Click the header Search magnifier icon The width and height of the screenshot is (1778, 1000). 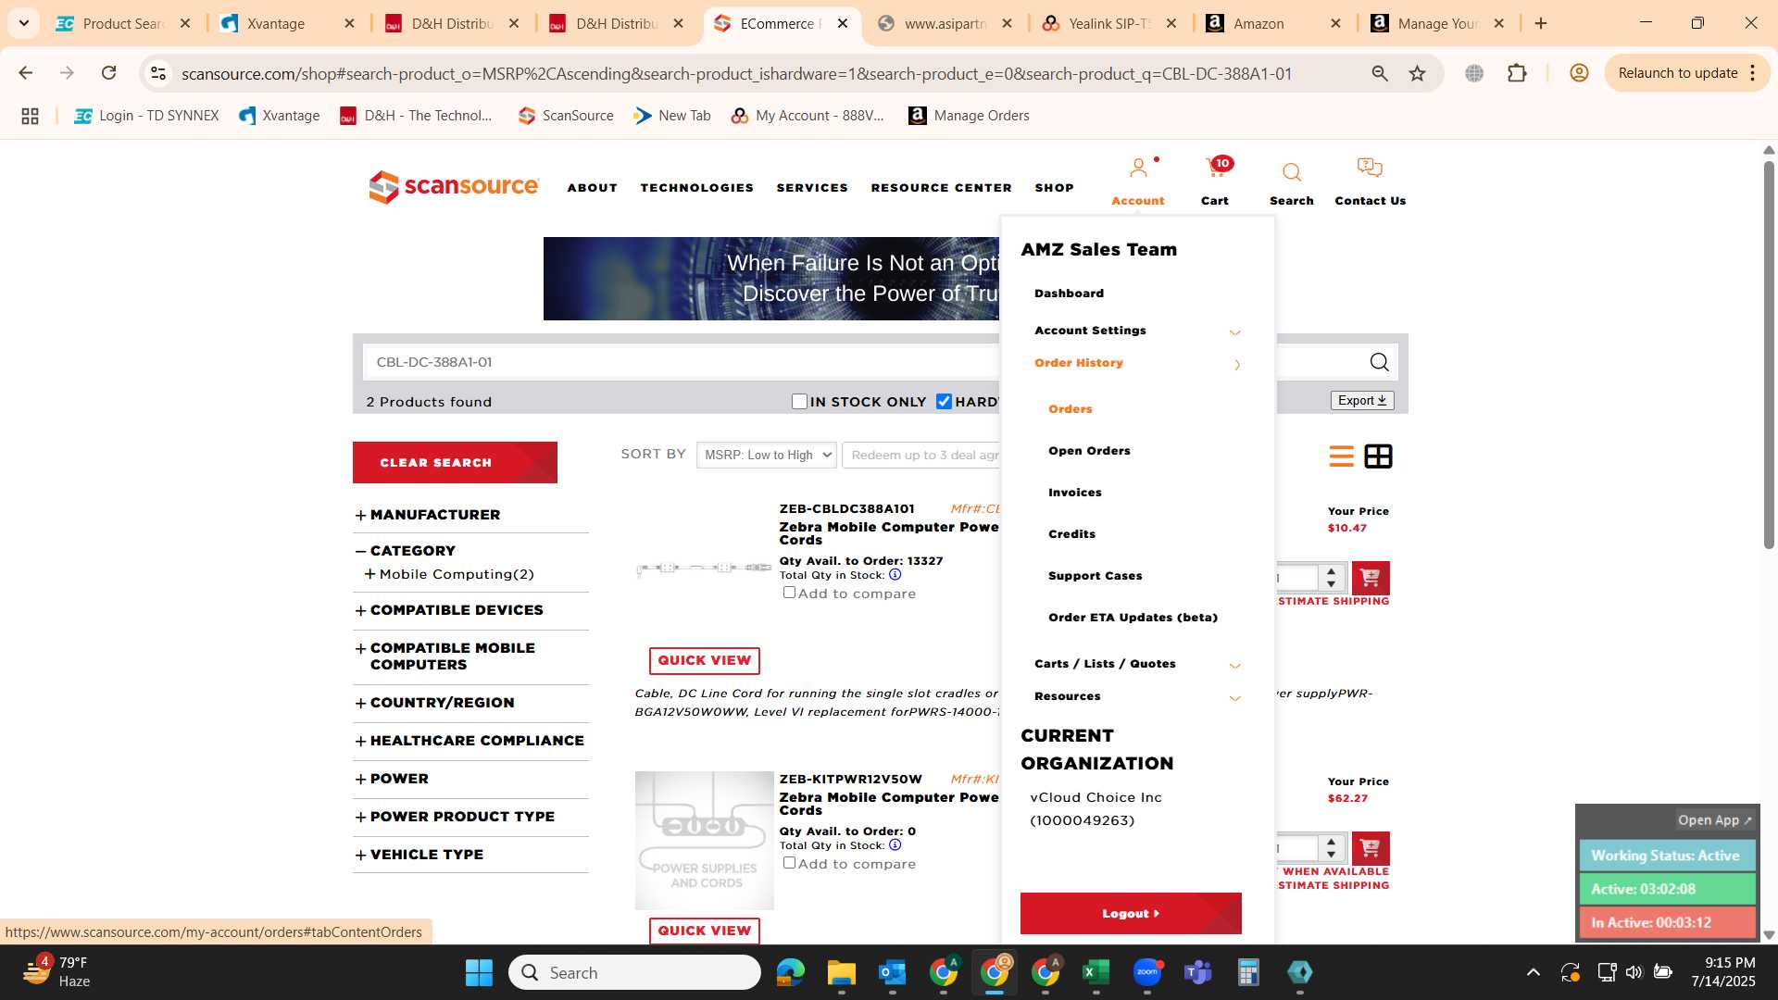click(1292, 172)
